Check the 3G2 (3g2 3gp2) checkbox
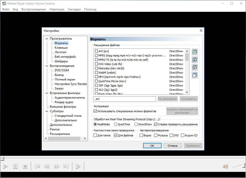This screenshot has height=178, width=246. (x=96, y=90)
